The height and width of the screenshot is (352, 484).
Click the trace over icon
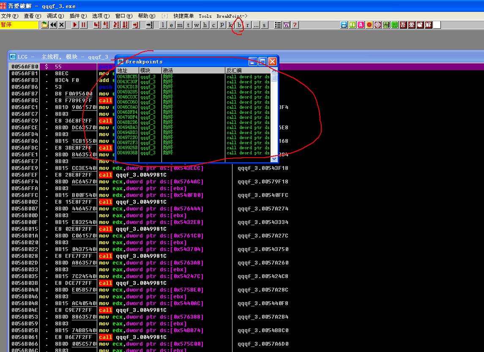[125, 25]
